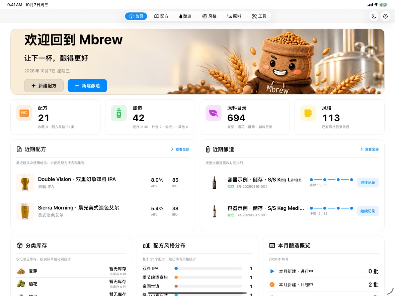
Task: Click step progress dots for BR-20260817-001
Action: pos(331,208)
